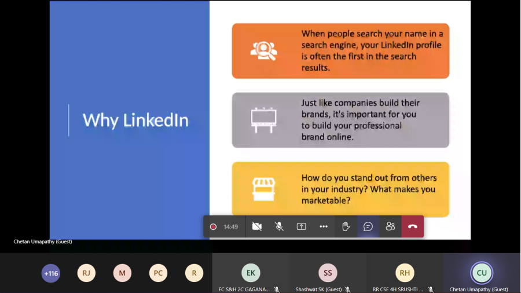521x293 pixels.
Task: Unmute the microphone in meeting toolbar
Action: pyautogui.click(x=279, y=226)
